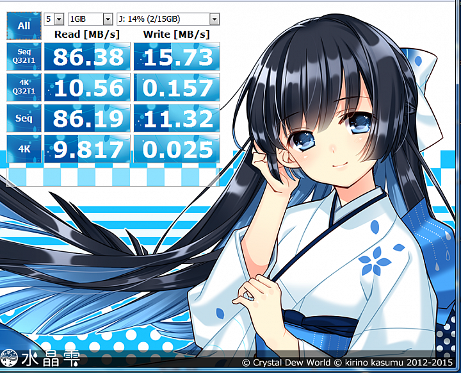Image resolution: width=461 pixels, height=373 pixels.
Task: Select the 4K Q32T1 read value 10.56
Action: pyautogui.click(x=87, y=87)
